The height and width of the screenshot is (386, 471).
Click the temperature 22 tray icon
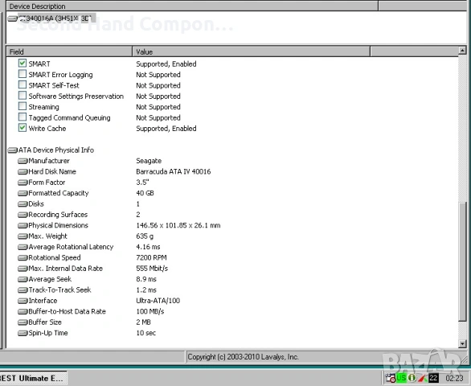pos(433,378)
